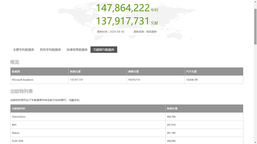This screenshot has height=144, width=257.
Task: Click the 出版物列表 table header cell
Action: coord(88,108)
